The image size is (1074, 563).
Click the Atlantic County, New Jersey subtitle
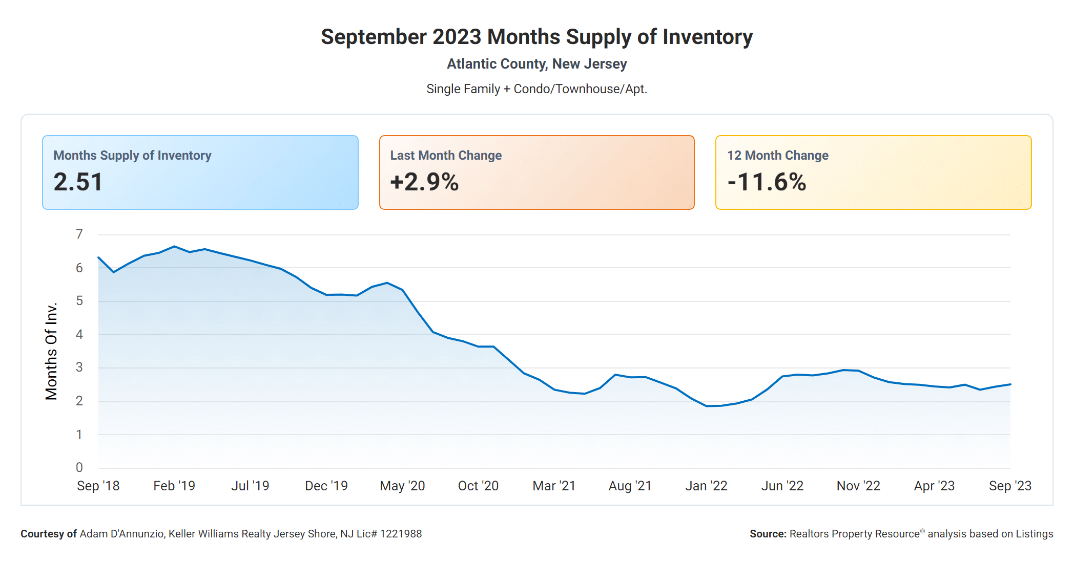point(536,64)
